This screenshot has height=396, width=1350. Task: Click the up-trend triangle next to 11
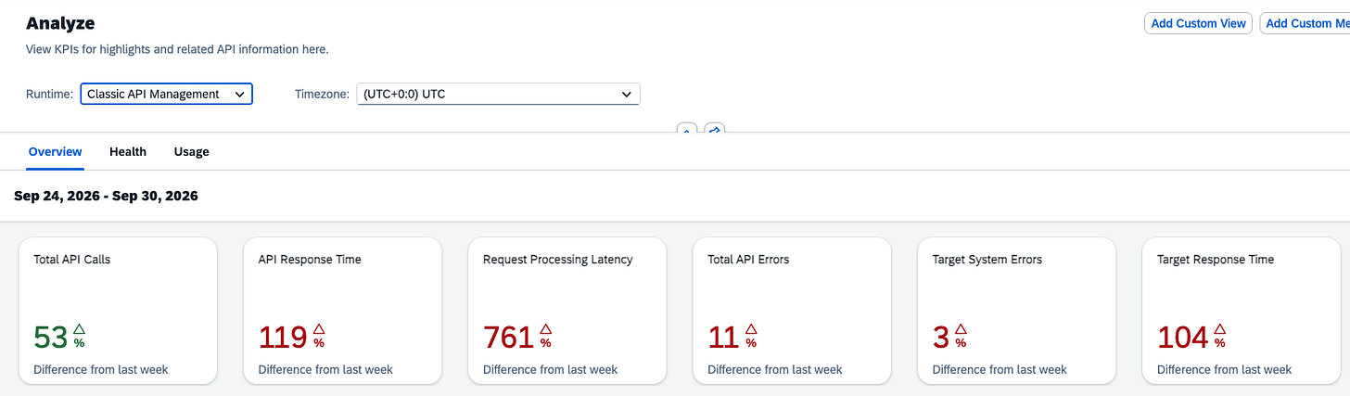[x=750, y=328]
